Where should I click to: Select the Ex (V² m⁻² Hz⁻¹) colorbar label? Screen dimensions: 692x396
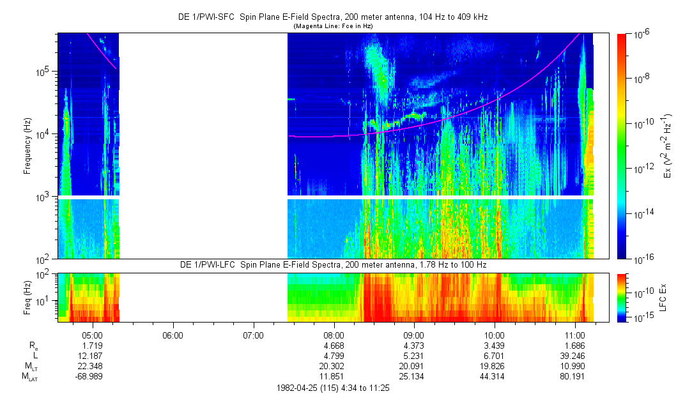click(668, 146)
